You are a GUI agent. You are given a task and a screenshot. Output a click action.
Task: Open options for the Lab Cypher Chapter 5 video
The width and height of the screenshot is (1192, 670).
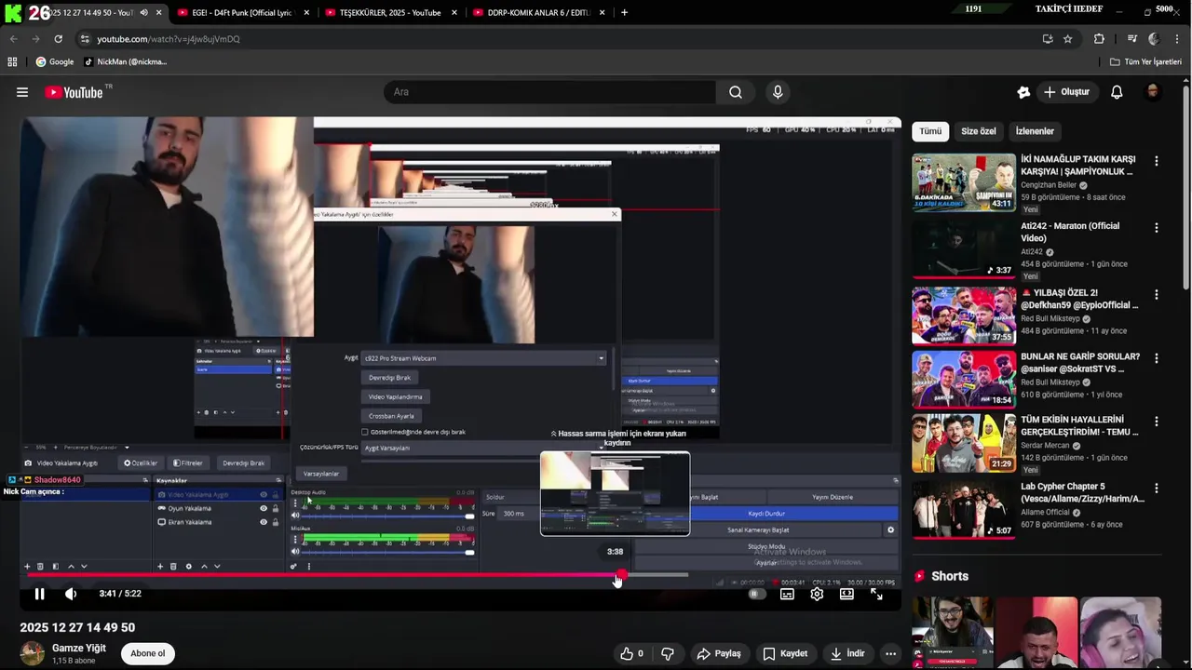pyautogui.click(x=1157, y=489)
